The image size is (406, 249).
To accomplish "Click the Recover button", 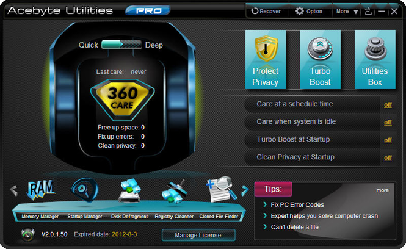I will click(266, 11).
